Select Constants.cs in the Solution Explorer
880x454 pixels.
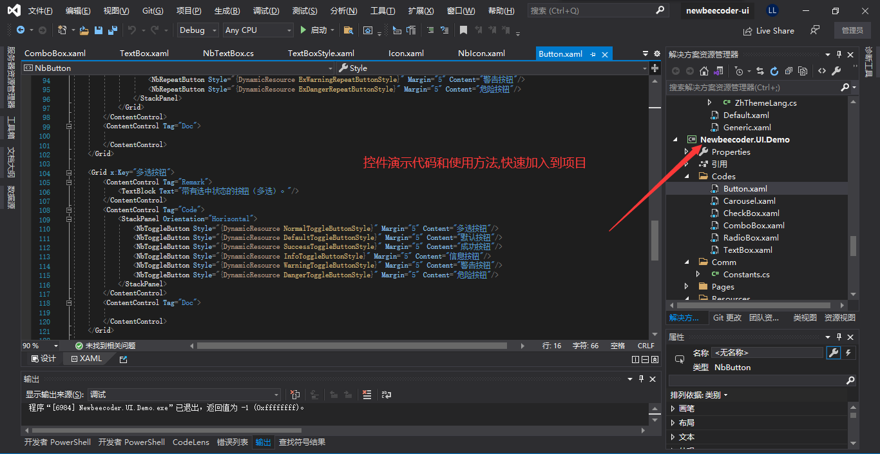click(x=746, y=274)
